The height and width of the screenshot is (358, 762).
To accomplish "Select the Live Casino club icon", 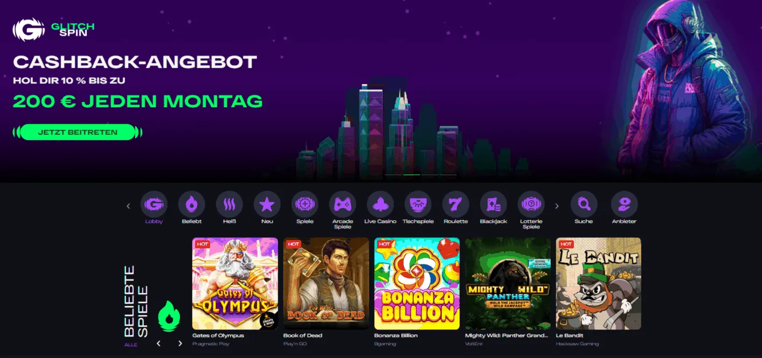I will [380, 205].
